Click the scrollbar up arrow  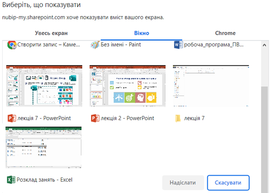click(x=265, y=44)
